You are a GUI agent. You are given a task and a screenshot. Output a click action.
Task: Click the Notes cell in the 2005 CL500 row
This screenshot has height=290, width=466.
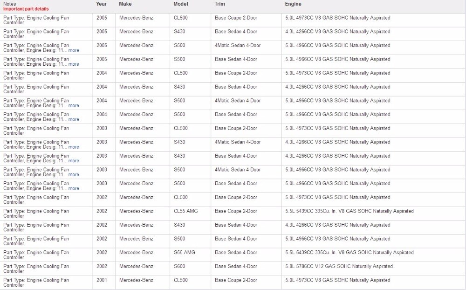tap(36, 20)
